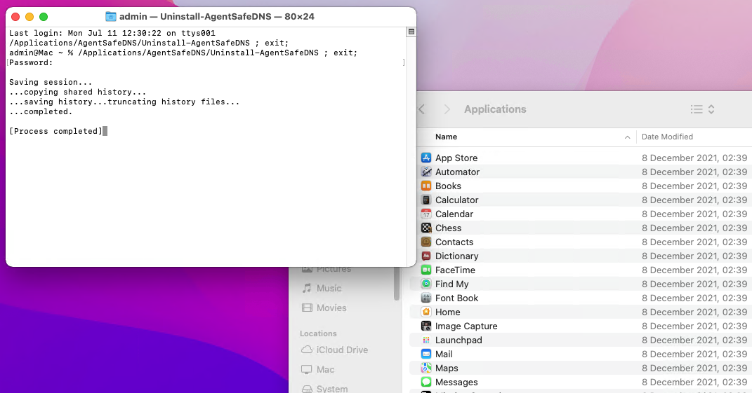Select the Chess name label
752x393 pixels.
pos(448,228)
